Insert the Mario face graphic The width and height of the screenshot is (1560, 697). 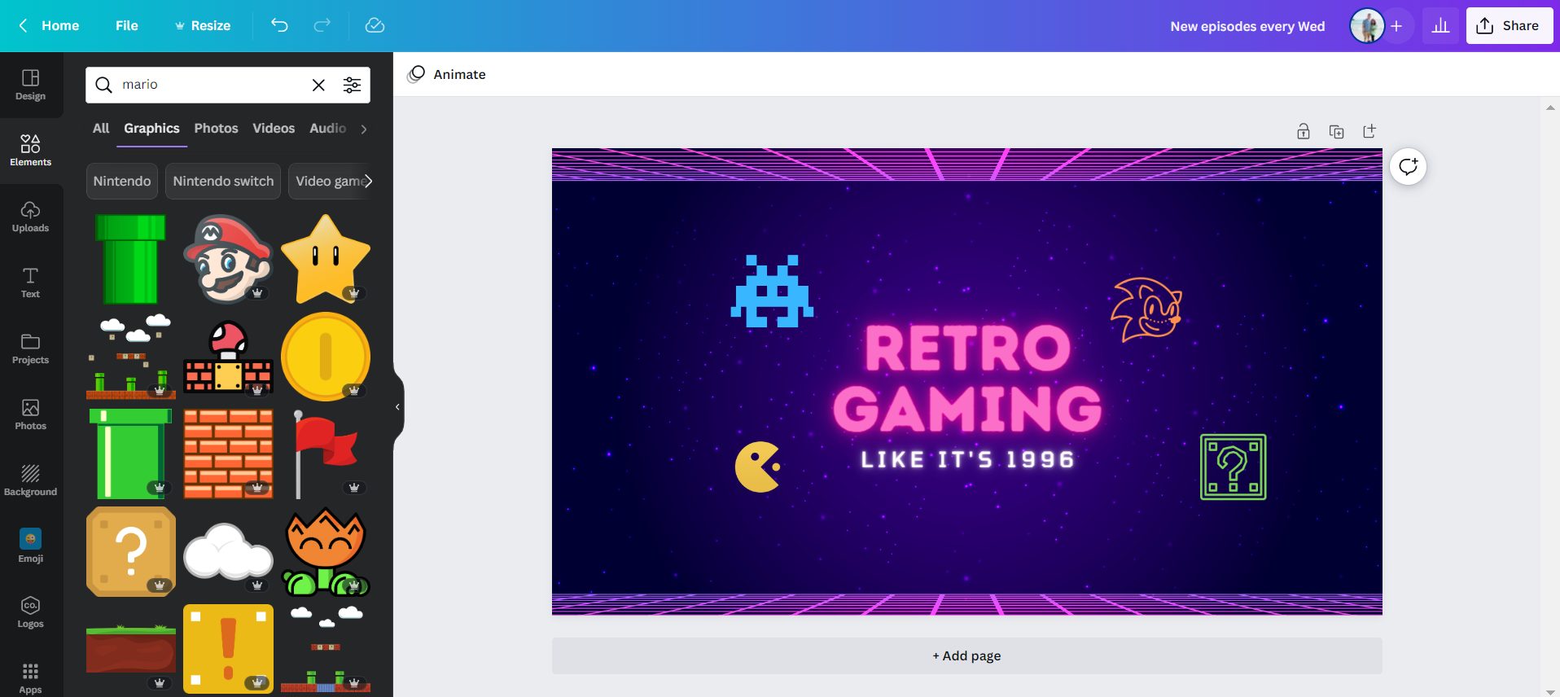tap(228, 258)
